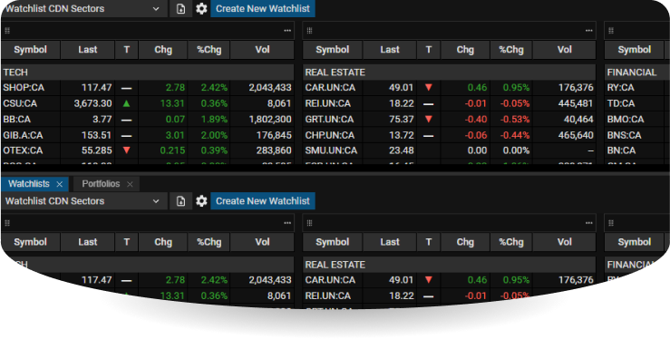This screenshot has width=670, height=339.
Task: Sort the upper TECH table by Symbol
Action: pyautogui.click(x=30, y=50)
